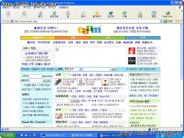The width and height of the screenshot is (184, 138).
Task: Switch to the 쇼핑 green tab
Action: 108,38
